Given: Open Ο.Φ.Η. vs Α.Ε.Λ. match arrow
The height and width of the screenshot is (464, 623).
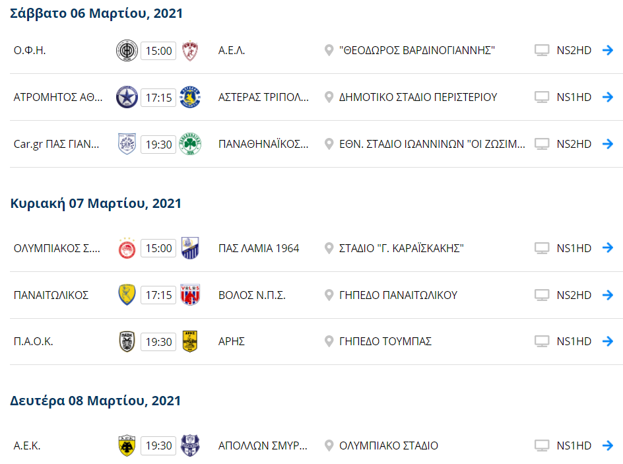Looking at the screenshot, I should pyautogui.click(x=608, y=51).
